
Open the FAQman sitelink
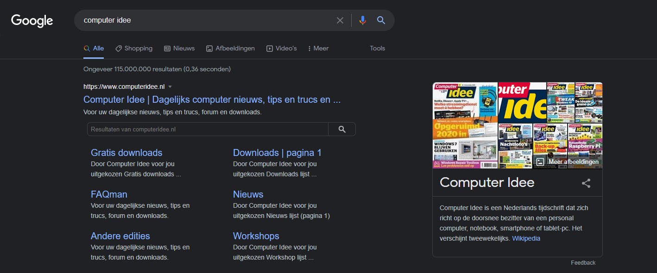click(109, 194)
